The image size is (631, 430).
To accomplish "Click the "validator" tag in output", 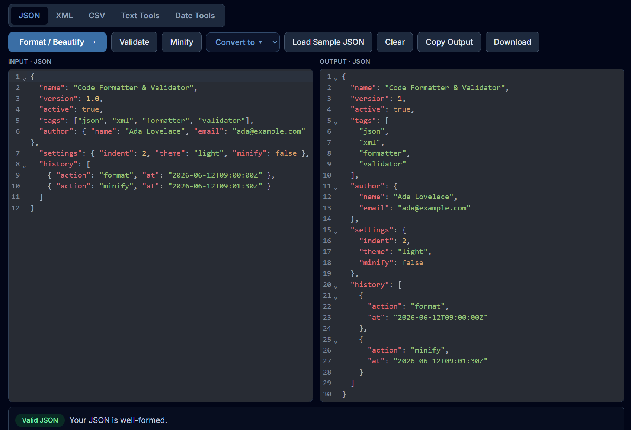I will 382,164.
